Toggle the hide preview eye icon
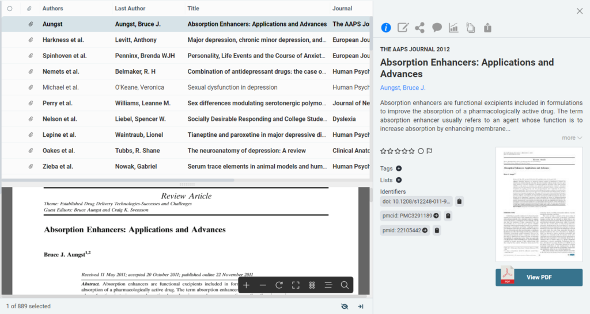This screenshot has width=590, height=314. (345, 307)
